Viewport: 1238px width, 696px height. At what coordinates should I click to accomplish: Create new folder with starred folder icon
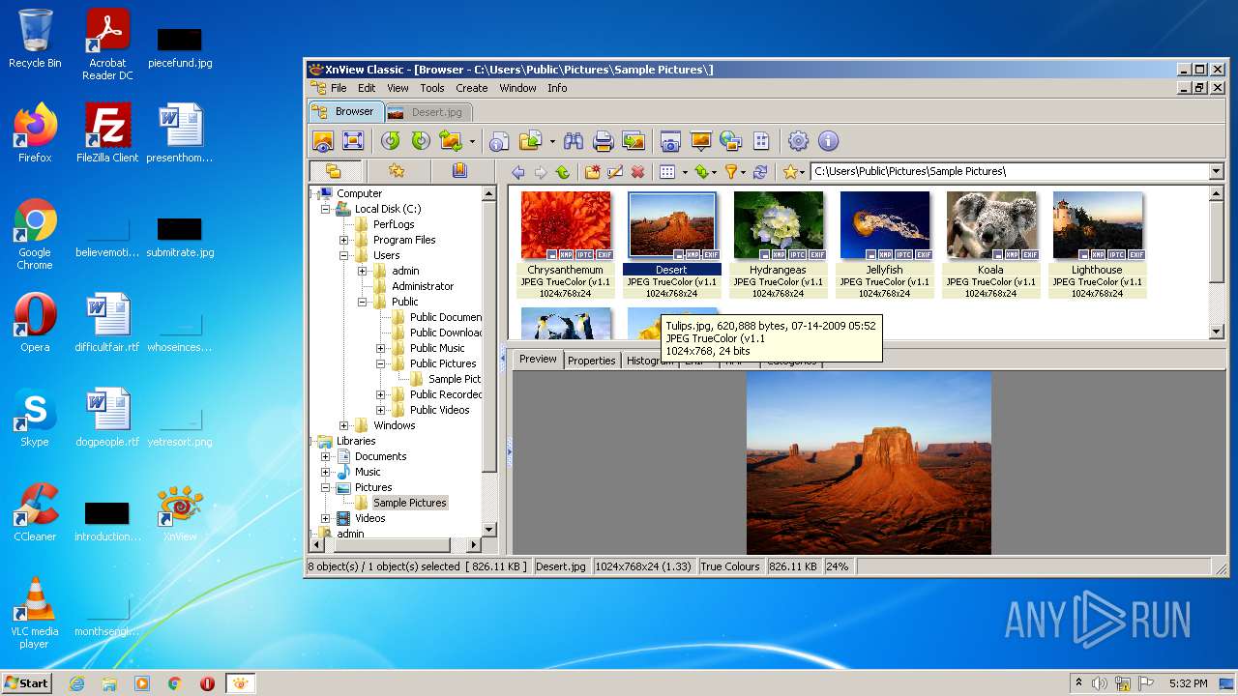pos(592,172)
